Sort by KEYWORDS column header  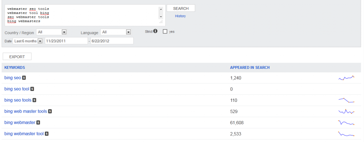coord(15,67)
